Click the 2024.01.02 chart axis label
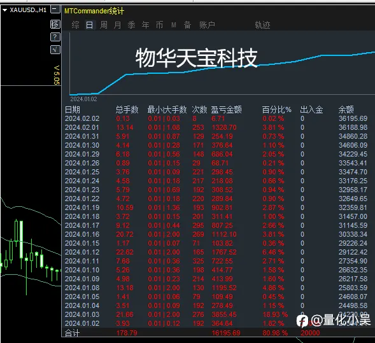Image resolution: width=375 pixels, height=343 pixels. point(83,99)
